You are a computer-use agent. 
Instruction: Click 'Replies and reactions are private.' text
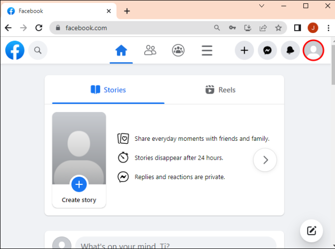(x=180, y=177)
